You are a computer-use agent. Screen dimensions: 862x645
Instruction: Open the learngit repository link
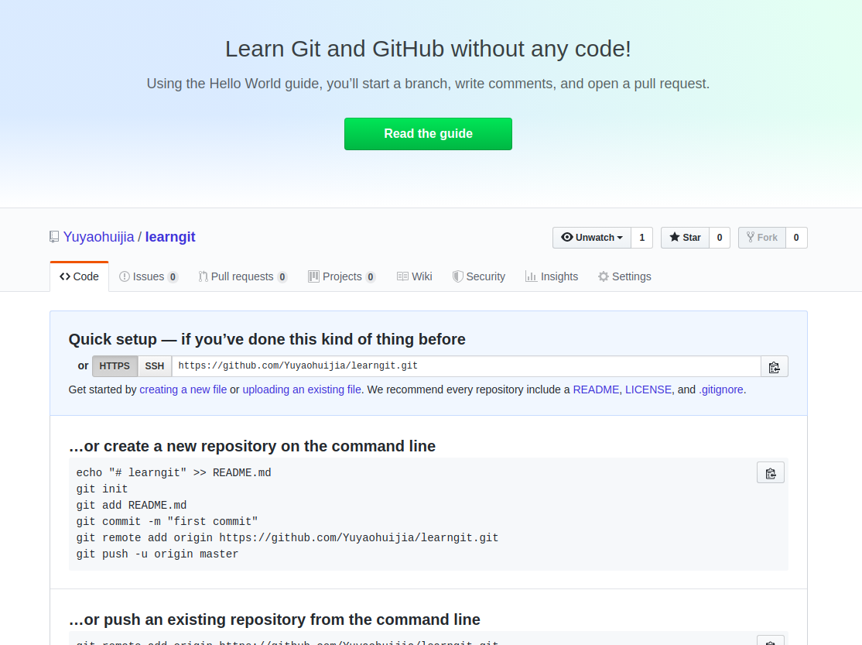[170, 237]
